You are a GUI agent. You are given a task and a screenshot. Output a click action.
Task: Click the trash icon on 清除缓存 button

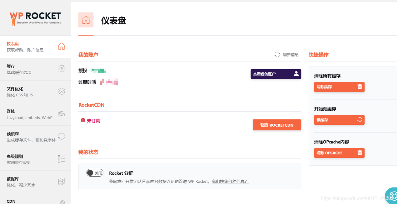pyautogui.click(x=360, y=87)
